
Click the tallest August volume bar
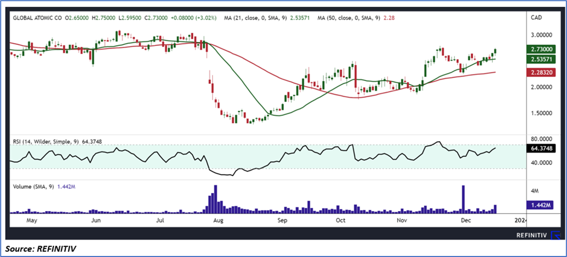pos(216,199)
